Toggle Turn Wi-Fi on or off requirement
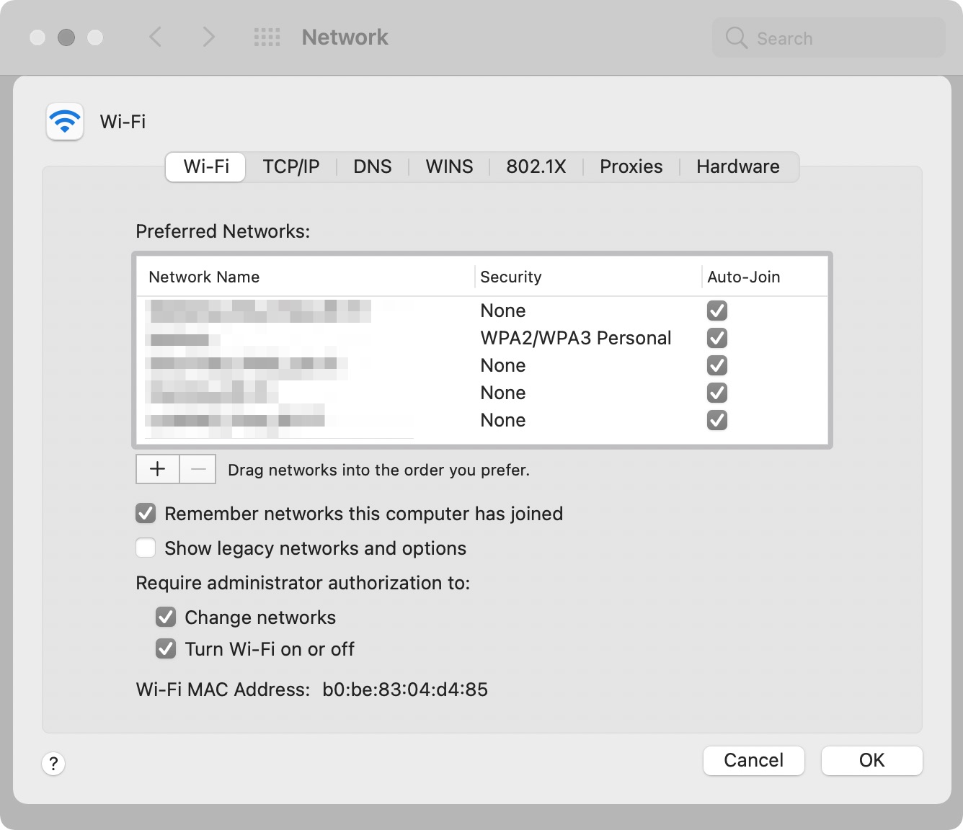Image resolution: width=963 pixels, height=830 pixels. tap(166, 649)
